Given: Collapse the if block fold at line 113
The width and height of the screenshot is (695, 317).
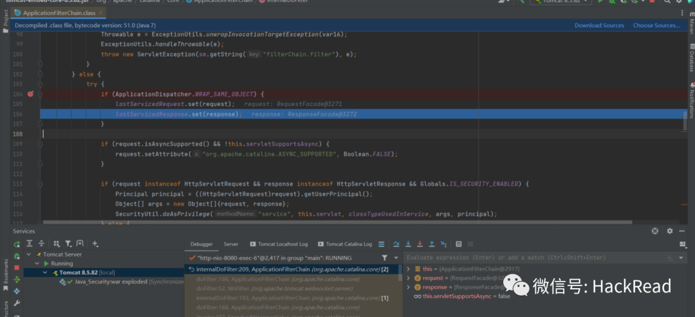Looking at the screenshot, I should pyautogui.click(x=40, y=183).
